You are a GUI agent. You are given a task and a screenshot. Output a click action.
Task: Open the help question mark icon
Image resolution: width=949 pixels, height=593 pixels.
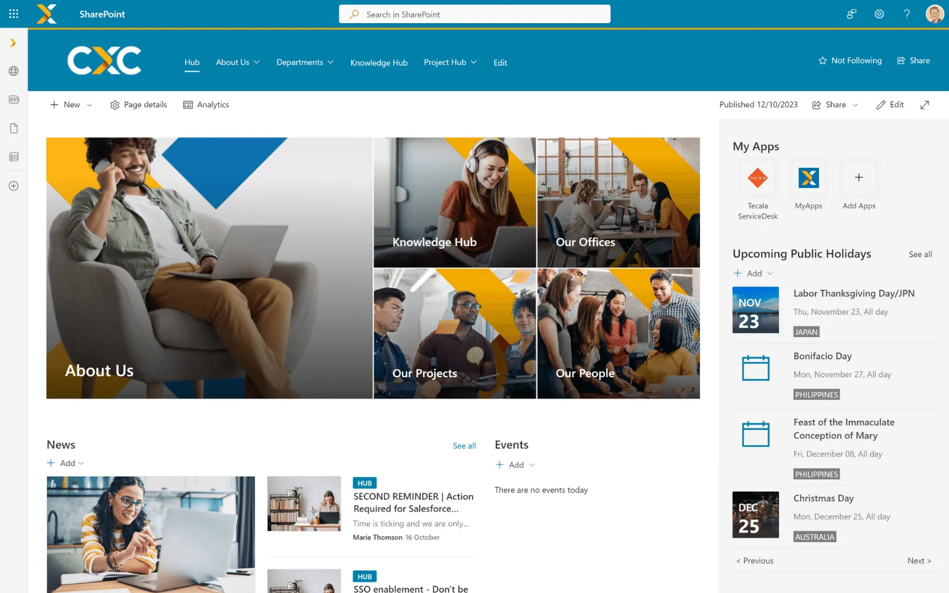click(907, 14)
